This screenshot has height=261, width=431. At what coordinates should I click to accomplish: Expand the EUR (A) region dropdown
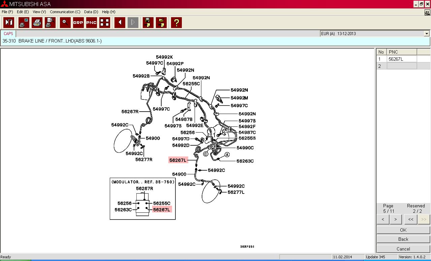tap(427, 34)
